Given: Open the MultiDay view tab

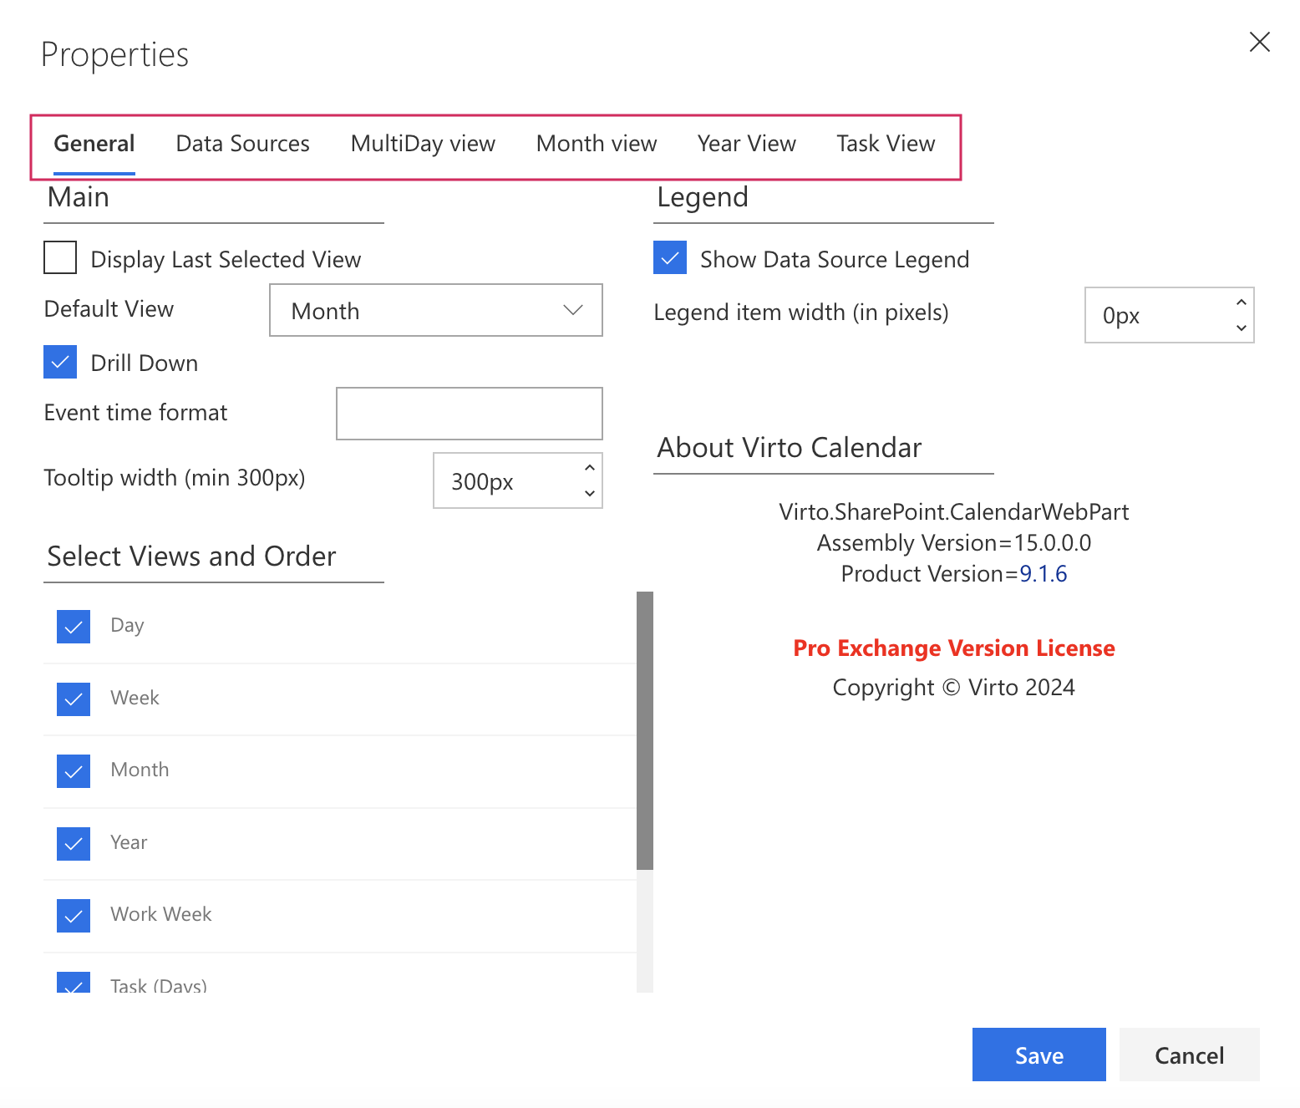Looking at the screenshot, I should click(422, 143).
